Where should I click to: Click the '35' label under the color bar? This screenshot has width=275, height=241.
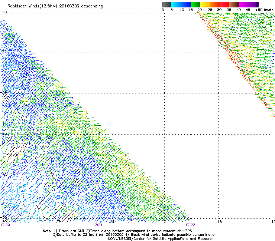coord(229,10)
